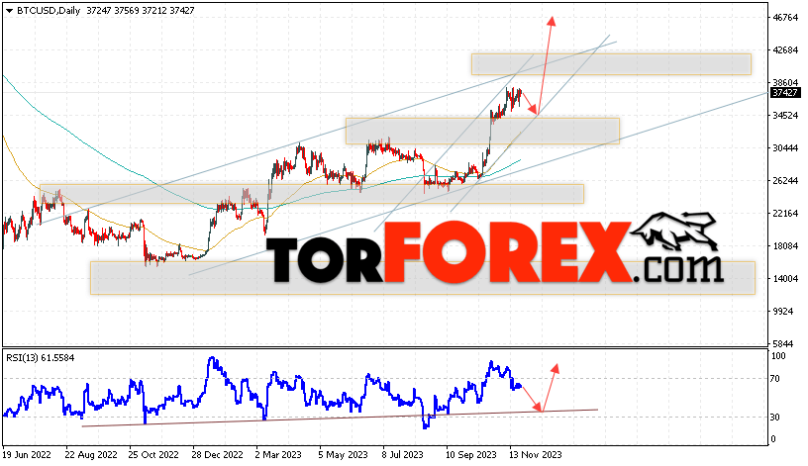Click the 13 Nov 2023 date label
This screenshot has height=466, width=808.
536,455
